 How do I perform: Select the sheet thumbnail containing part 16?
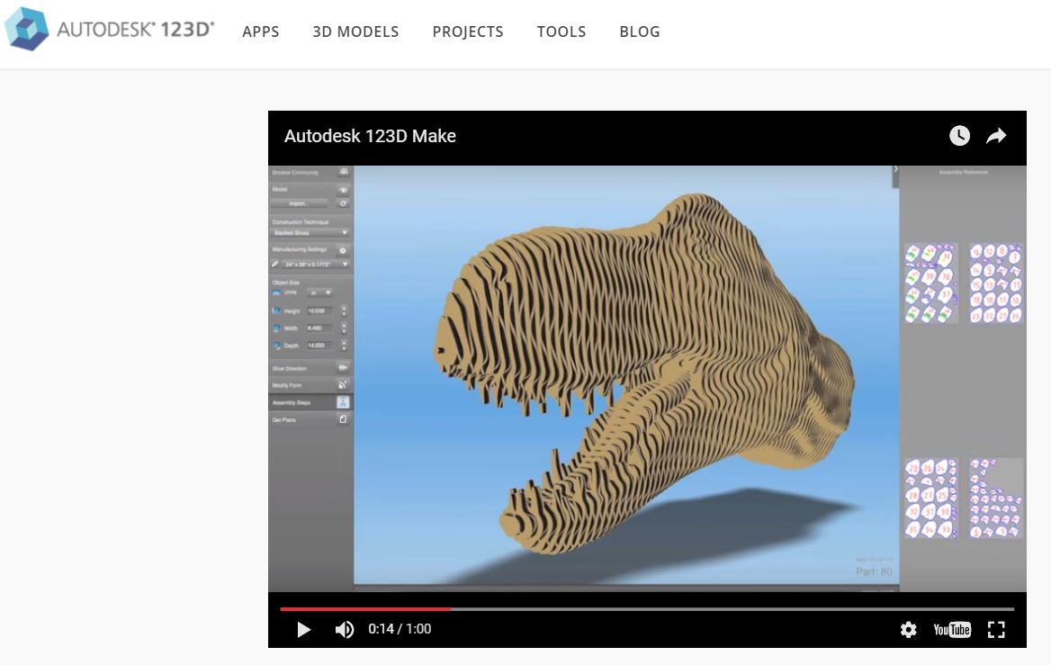(996, 283)
